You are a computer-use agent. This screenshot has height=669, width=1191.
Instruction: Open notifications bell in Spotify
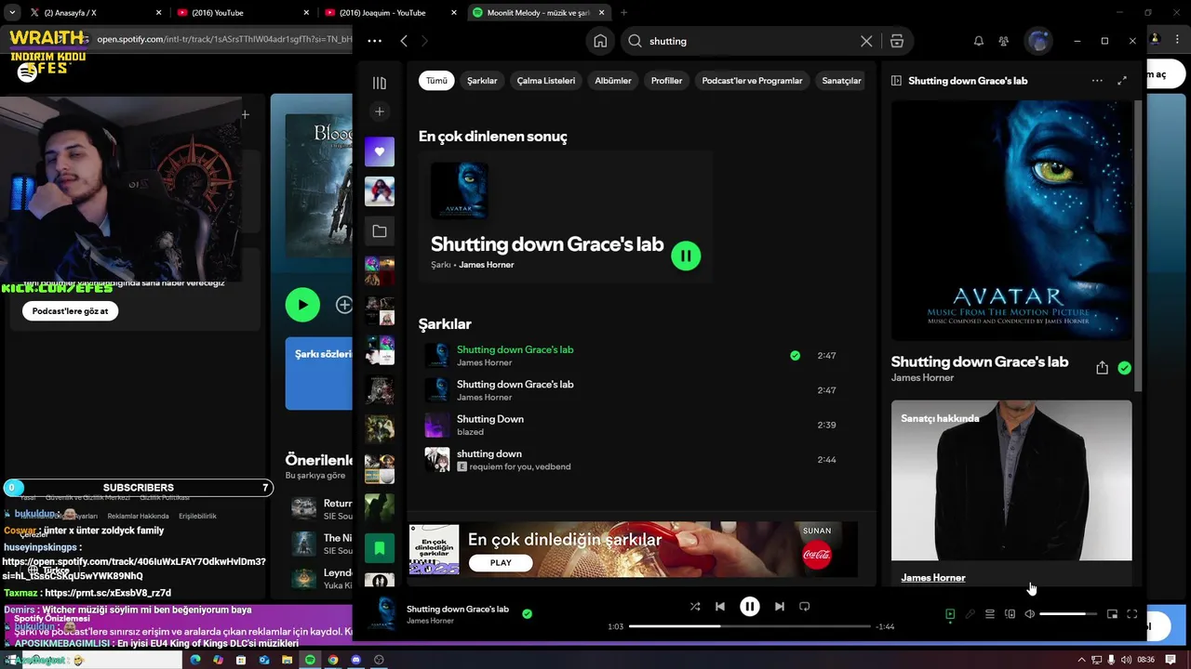(x=978, y=41)
